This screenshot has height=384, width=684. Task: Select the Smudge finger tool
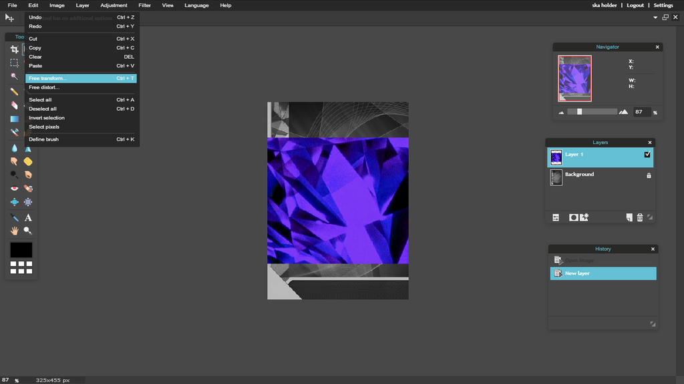[15, 161]
